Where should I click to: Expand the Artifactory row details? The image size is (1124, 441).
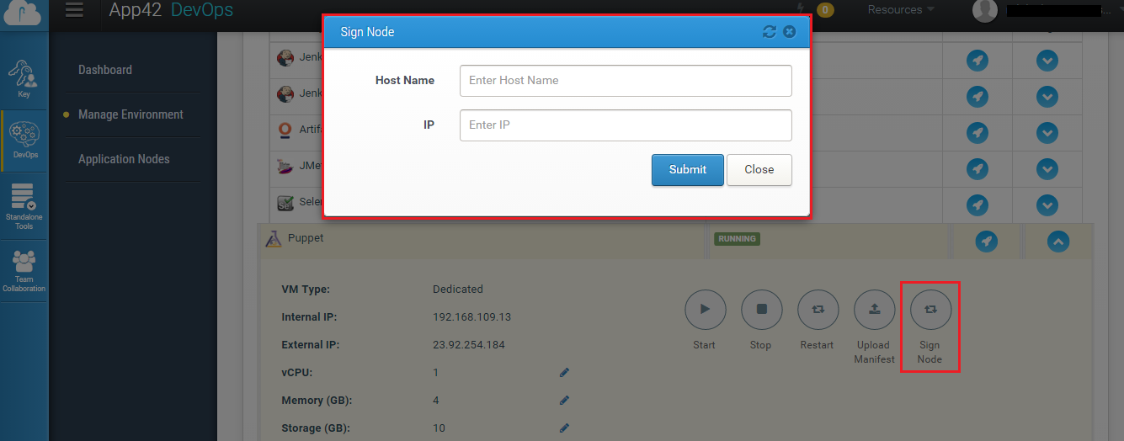tap(1047, 132)
